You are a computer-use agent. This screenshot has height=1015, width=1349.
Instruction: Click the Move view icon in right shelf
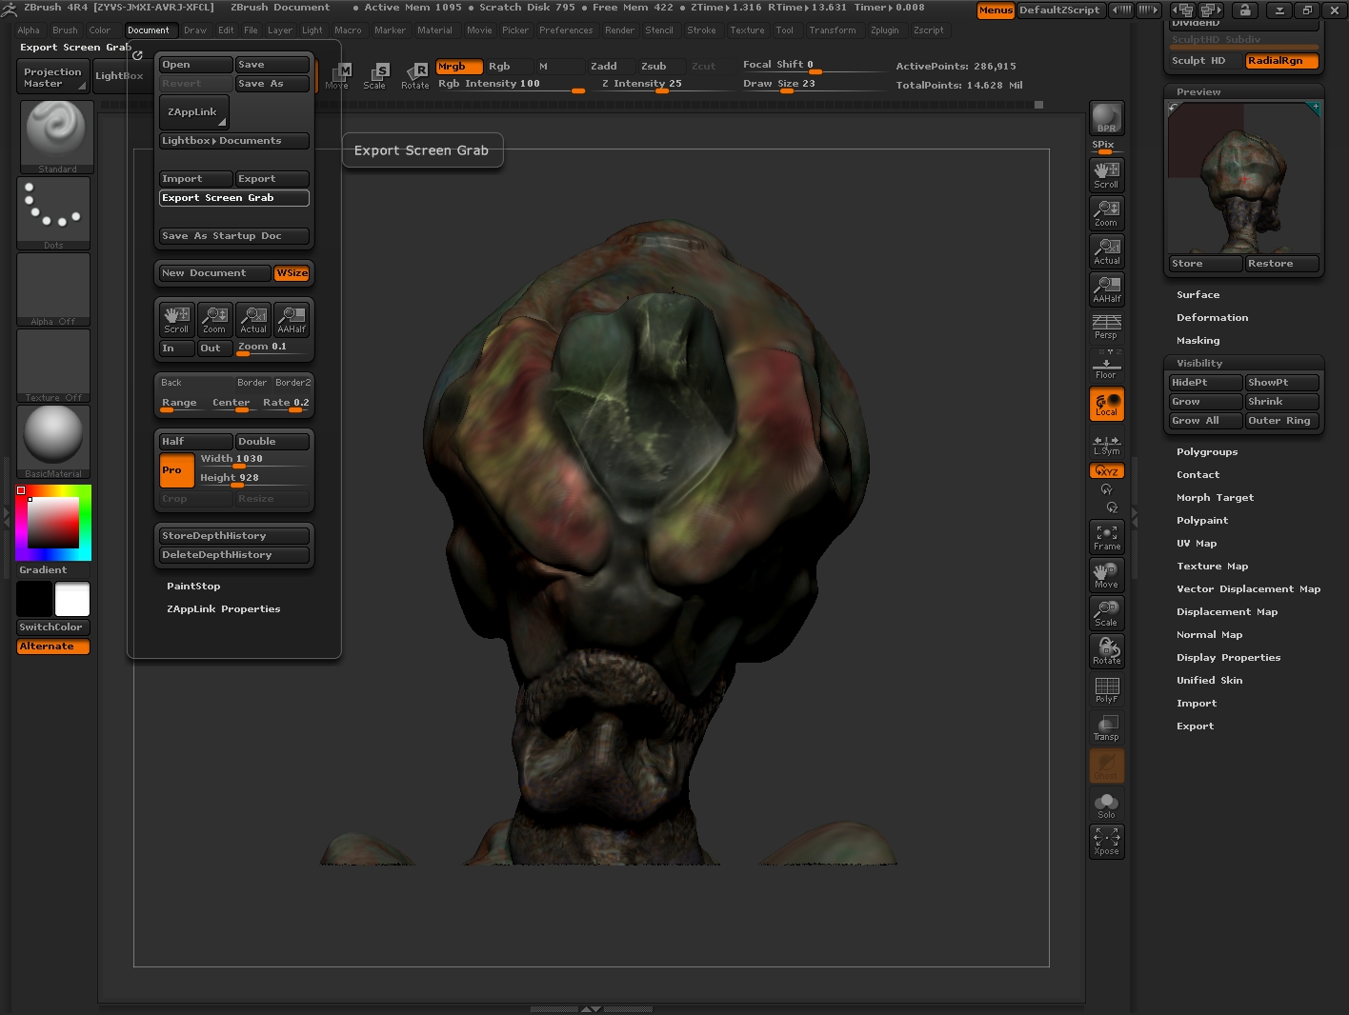(x=1106, y=575)
